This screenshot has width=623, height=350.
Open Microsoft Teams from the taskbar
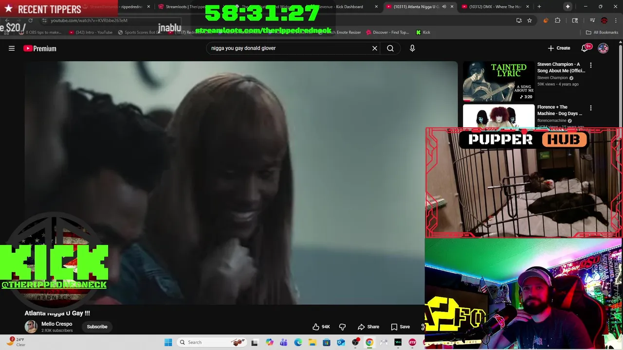(x=284, y=342)
